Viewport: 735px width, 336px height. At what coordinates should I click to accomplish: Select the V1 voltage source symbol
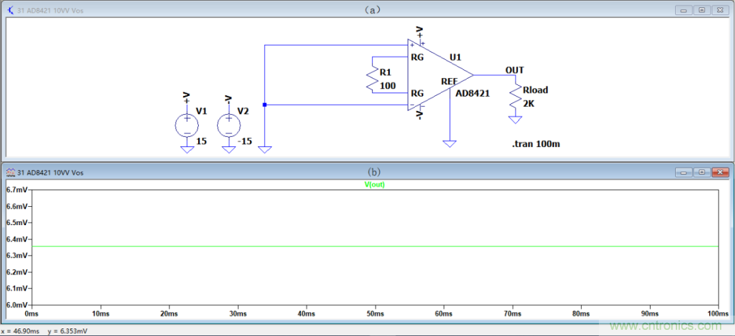pyautogui.click(x=187, y=125)
